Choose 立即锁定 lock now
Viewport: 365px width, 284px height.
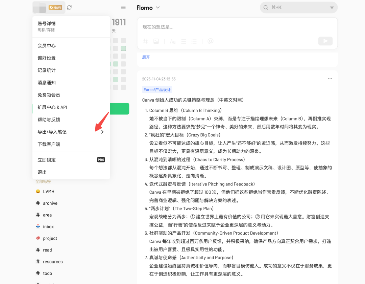pyautogui.click(x=71, y=160)
